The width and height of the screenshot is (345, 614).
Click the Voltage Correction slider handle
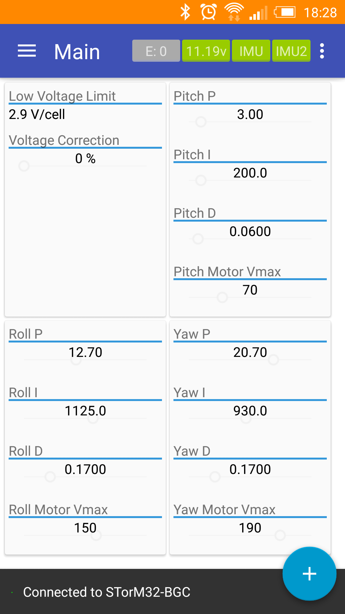tap(24, 166)
